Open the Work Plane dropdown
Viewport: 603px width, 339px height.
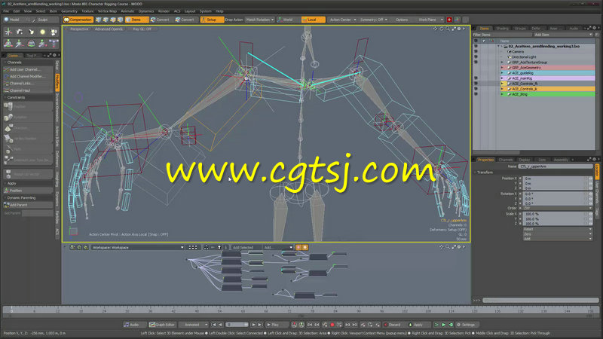point(430,20)
